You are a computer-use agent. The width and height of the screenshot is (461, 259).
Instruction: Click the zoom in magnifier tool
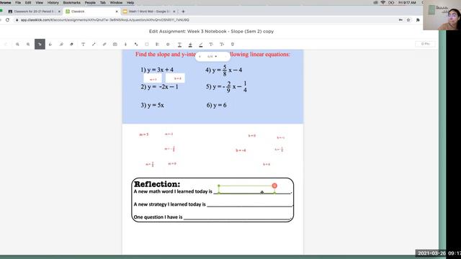17,45
